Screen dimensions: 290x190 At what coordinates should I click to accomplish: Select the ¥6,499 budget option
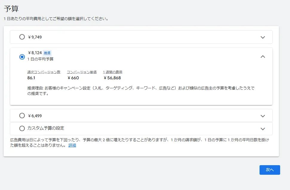coord(22,115)
